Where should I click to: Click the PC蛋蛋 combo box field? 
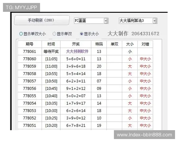pyautogui.click(x=91, y=21)
